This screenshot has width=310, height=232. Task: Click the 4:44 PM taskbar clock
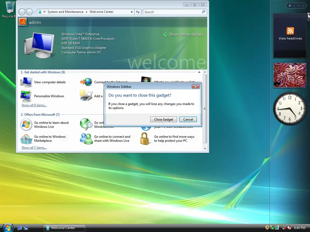pyautogui.click(x=300, y=228)
